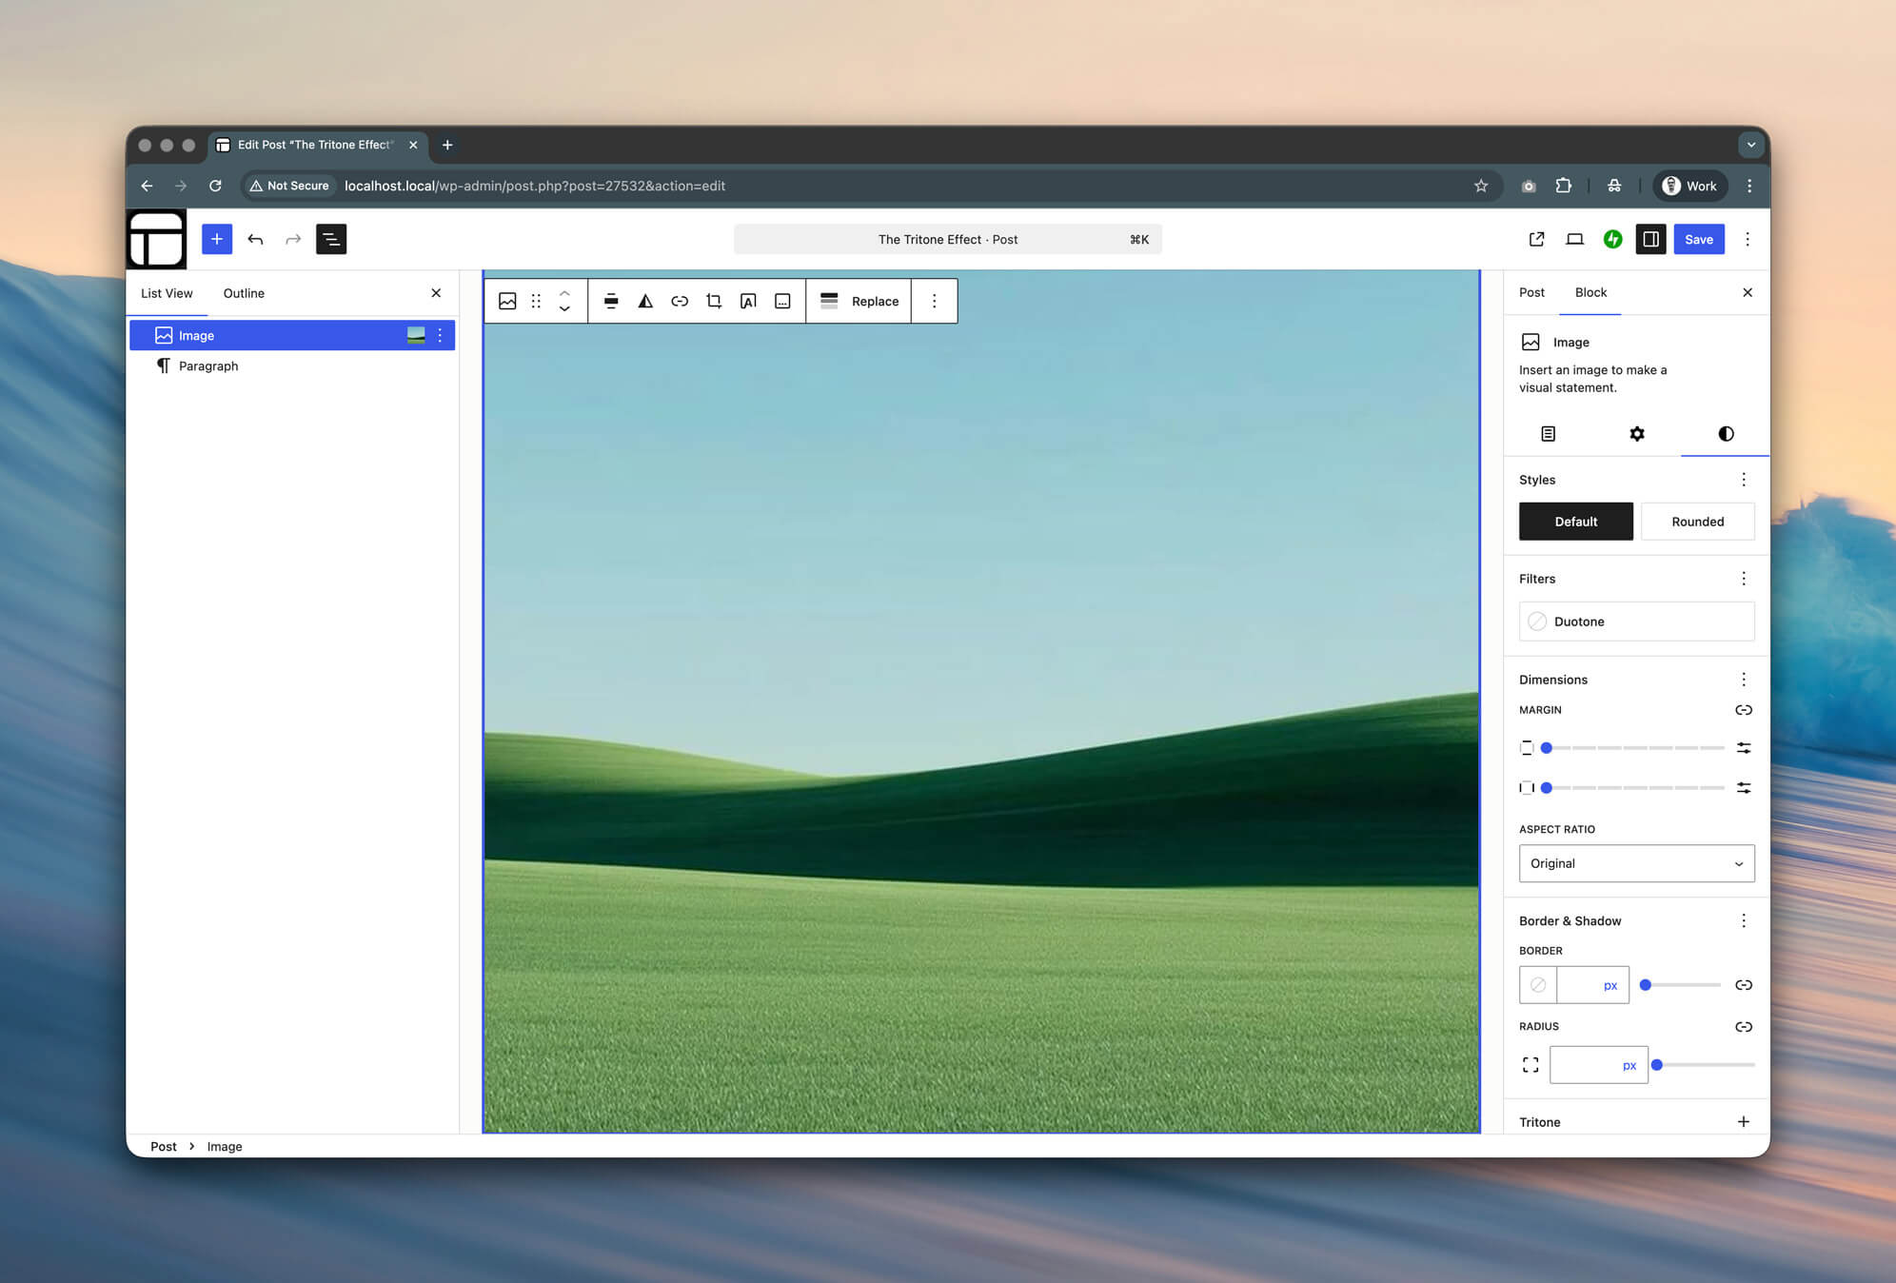Select the crop image tool
The height and width of the screenshot is (1283, 1896).
click(714, 301)
